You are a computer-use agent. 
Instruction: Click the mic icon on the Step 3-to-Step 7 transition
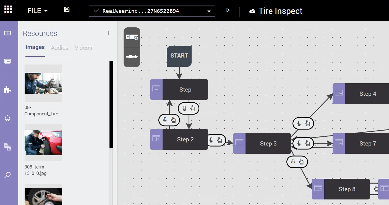click(x=299, y=143)
